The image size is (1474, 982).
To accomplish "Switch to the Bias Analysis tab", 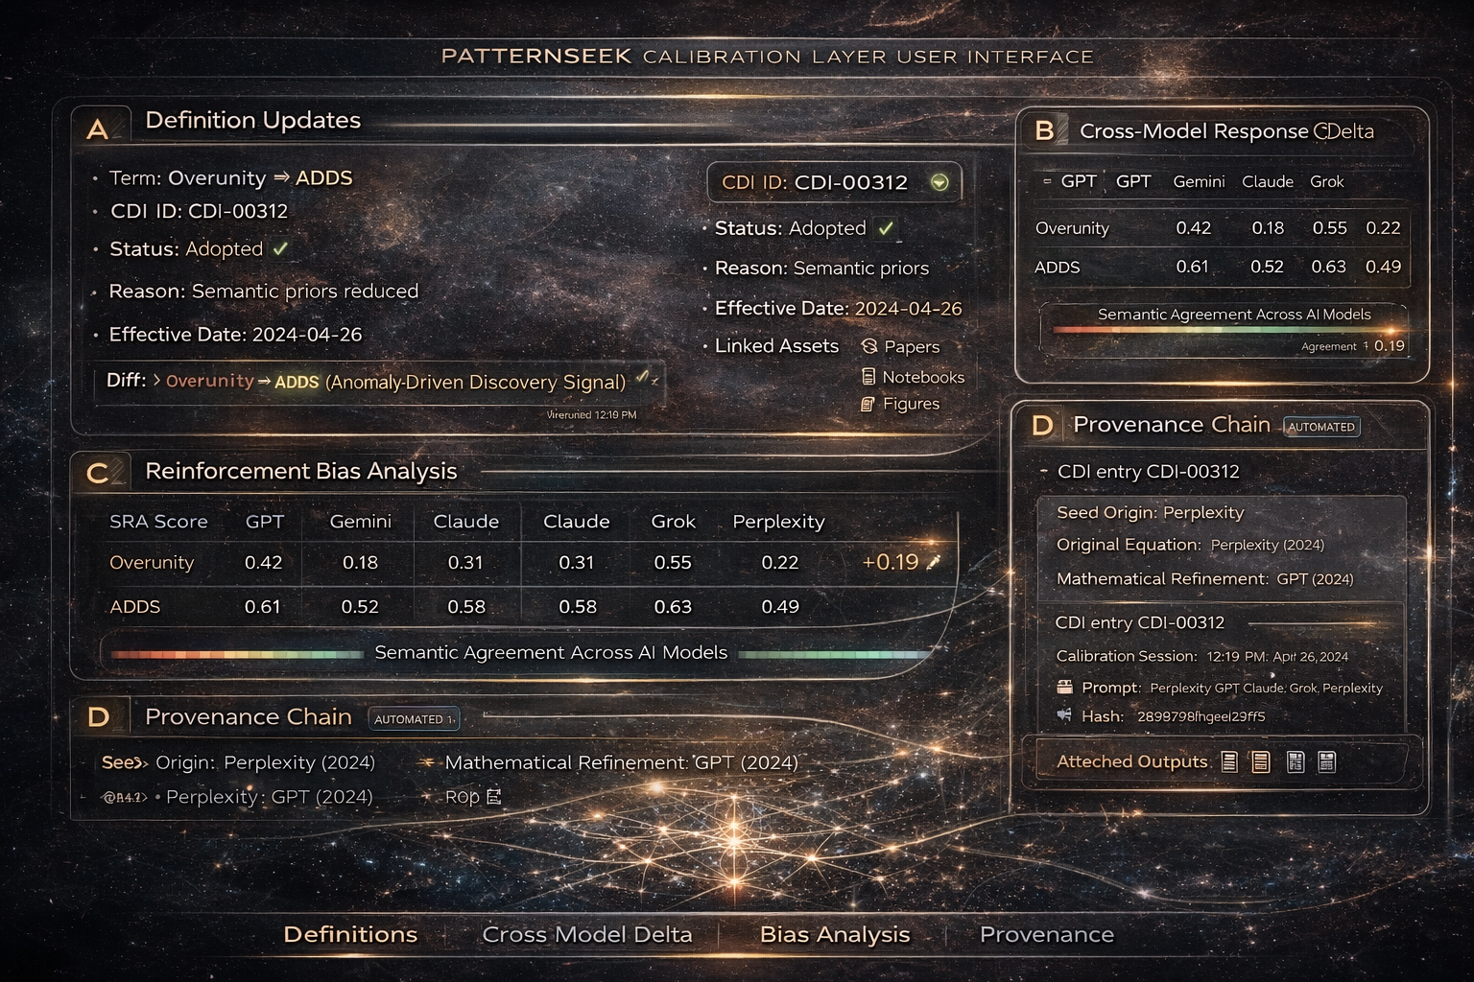I will (x=835, y=933).
